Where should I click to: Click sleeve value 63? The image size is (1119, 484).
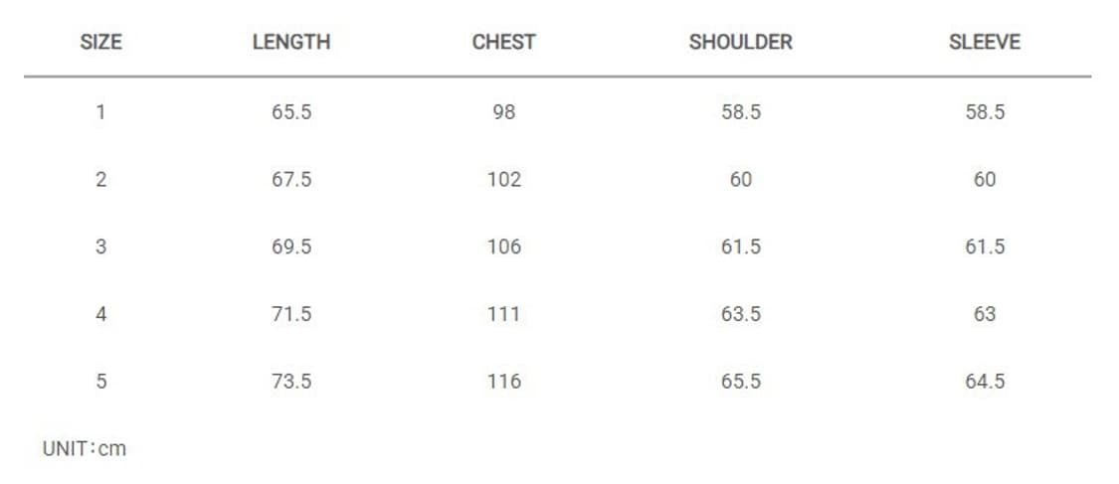pos(985,314)
